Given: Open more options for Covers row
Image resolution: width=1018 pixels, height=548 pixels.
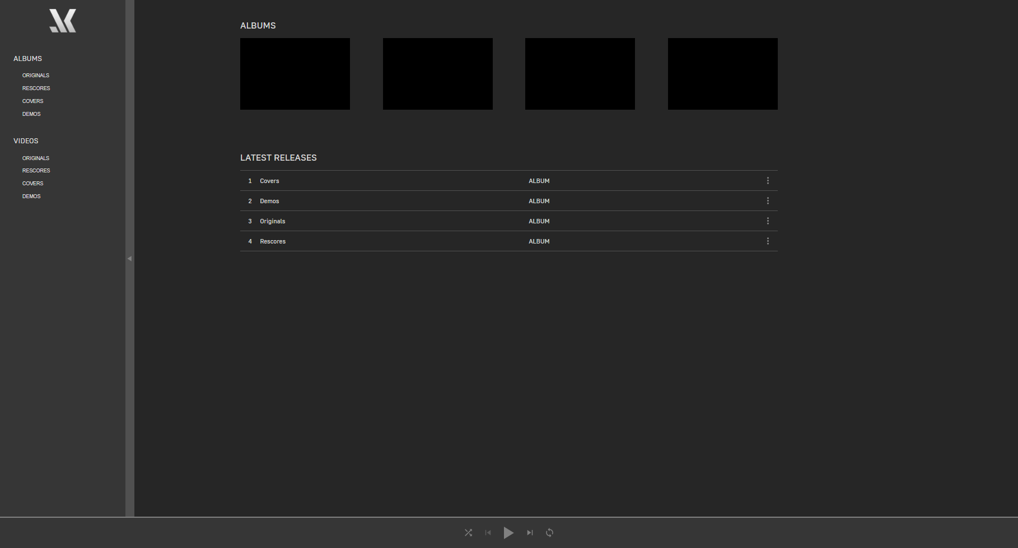Looking at the screenshot, I should [x=768, y=181].
